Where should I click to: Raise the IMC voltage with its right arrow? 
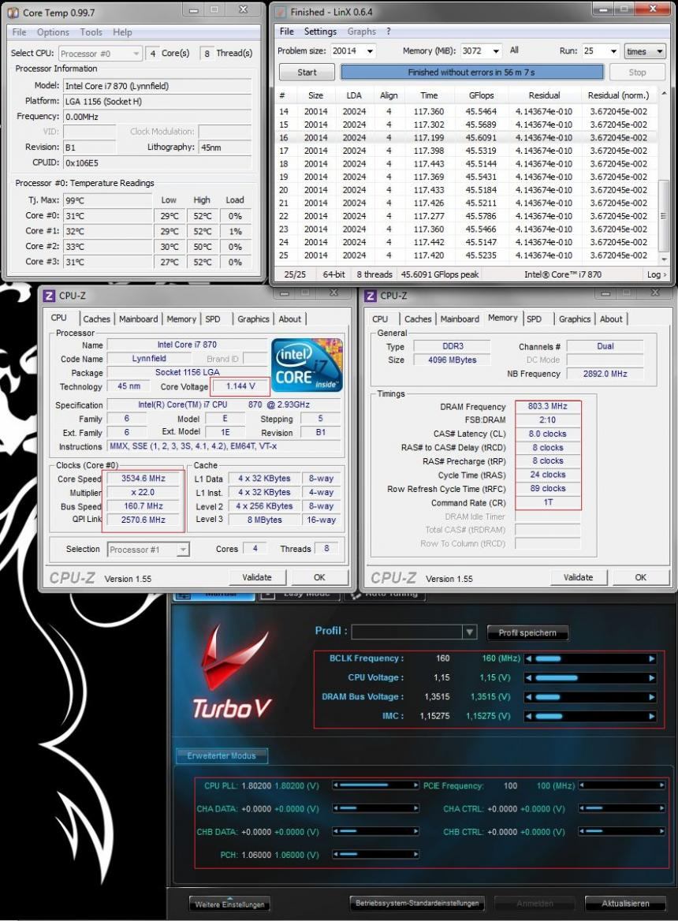[651, 716]
